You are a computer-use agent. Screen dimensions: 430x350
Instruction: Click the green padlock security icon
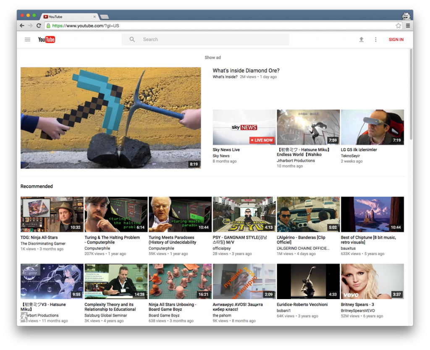point(48,26)
